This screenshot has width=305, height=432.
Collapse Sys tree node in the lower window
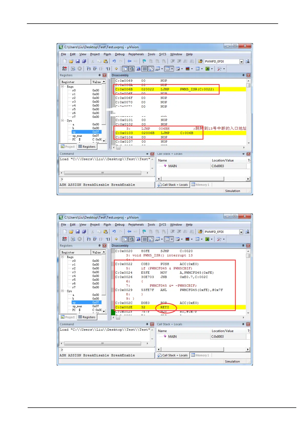[62, 291]
